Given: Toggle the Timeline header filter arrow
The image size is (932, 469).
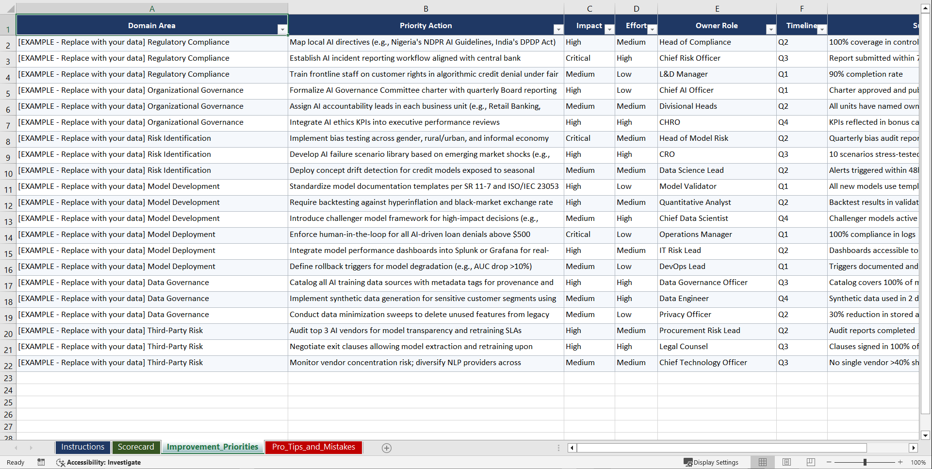Looking at the screenshot, I should click(822, 29).
